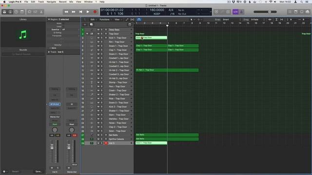The image size is (312, 175).
Task: Click the green Read automation button on Inst 5
Action: click(x=55, y=124)
